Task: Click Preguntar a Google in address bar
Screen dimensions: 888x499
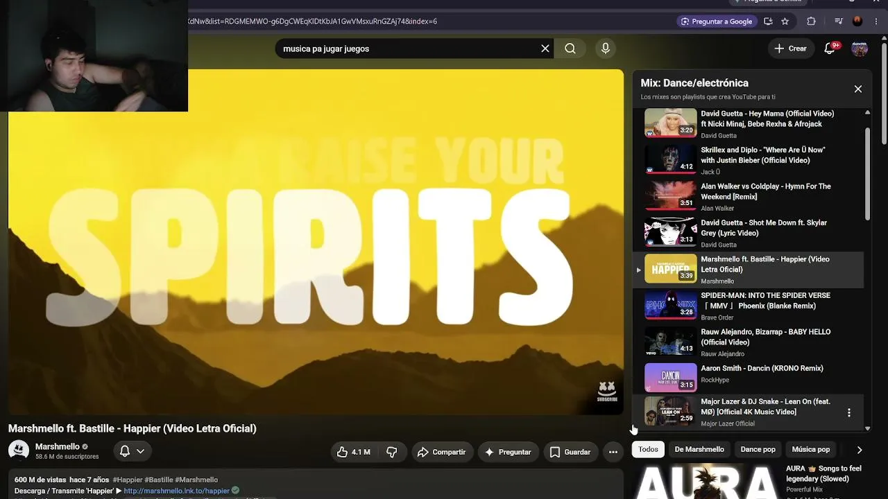Action: click(x=716, y=21)
